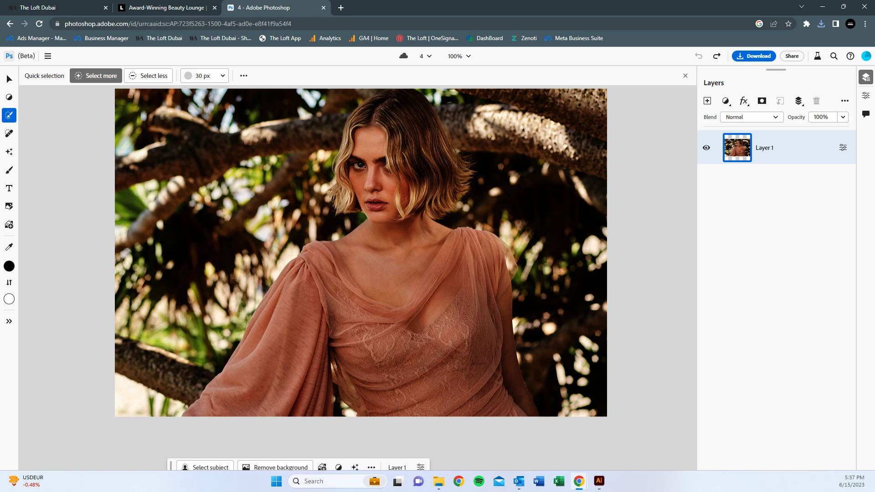The height and width of the screenshot is (492, 875).
Task: Swap foreground and background colors
Action: point(9,282)
